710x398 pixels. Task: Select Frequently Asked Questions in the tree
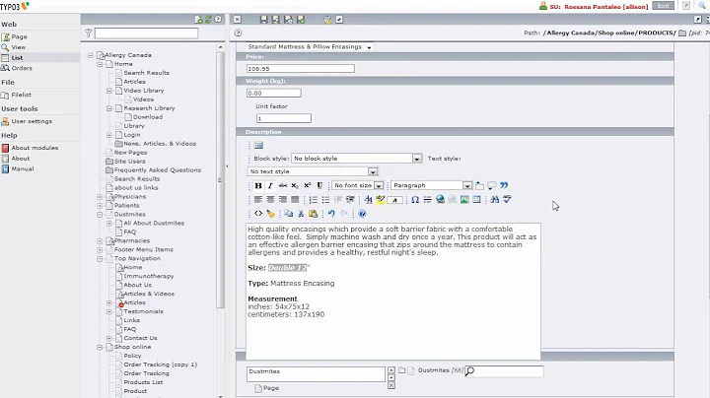158,170
